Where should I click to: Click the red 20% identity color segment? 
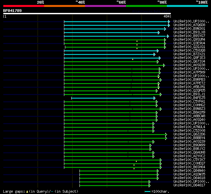point(24,6)
